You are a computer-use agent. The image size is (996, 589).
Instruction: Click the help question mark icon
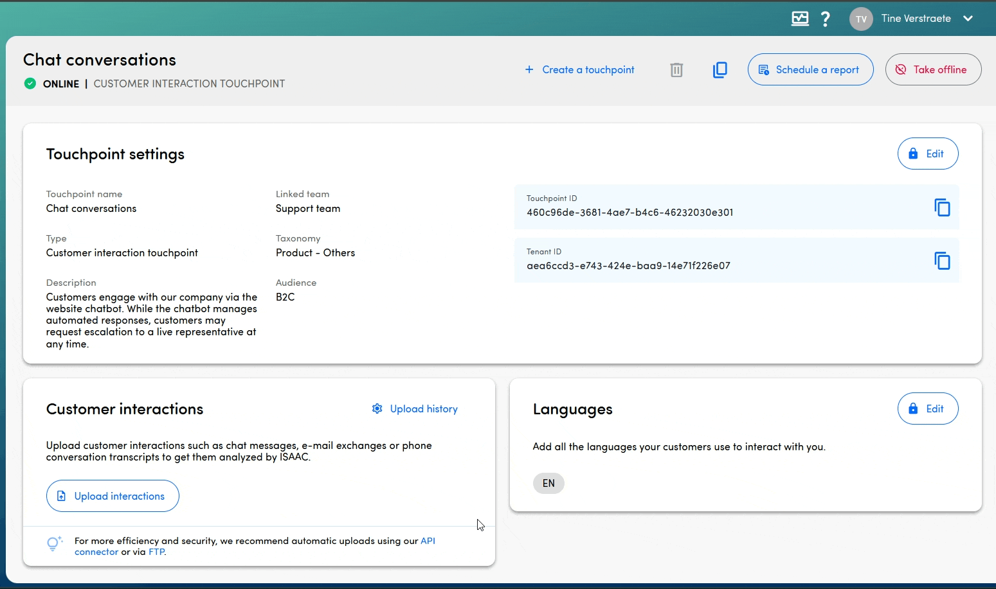coord(826,19)
